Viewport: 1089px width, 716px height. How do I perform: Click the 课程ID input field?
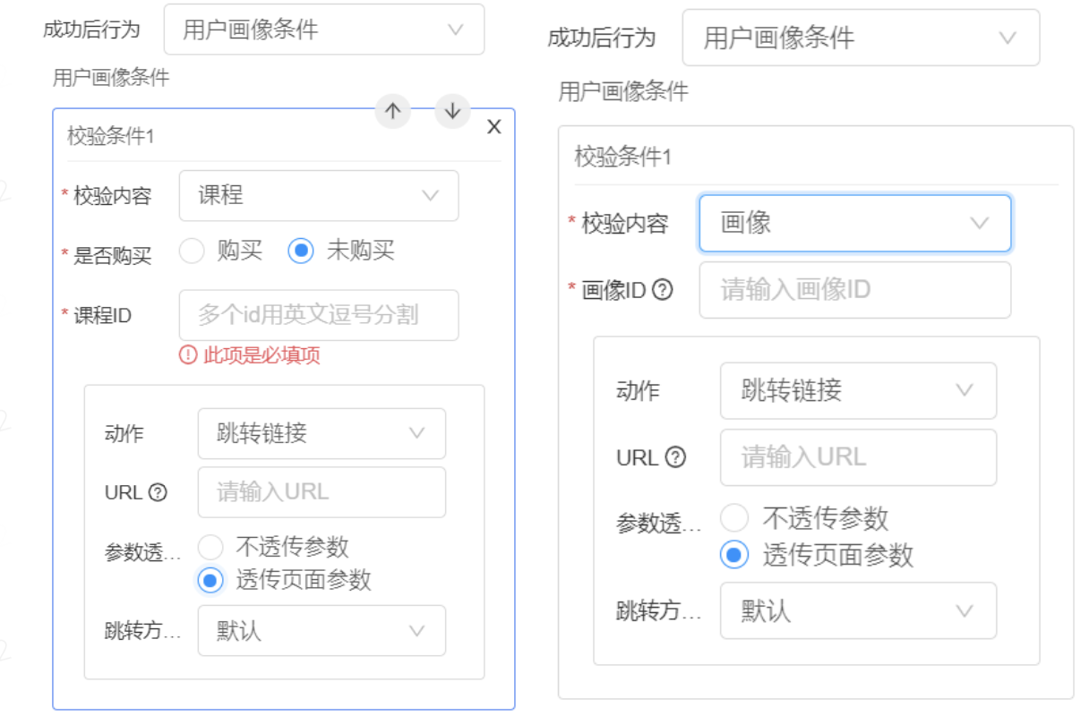pyautogui.click(x=319, y=315)
